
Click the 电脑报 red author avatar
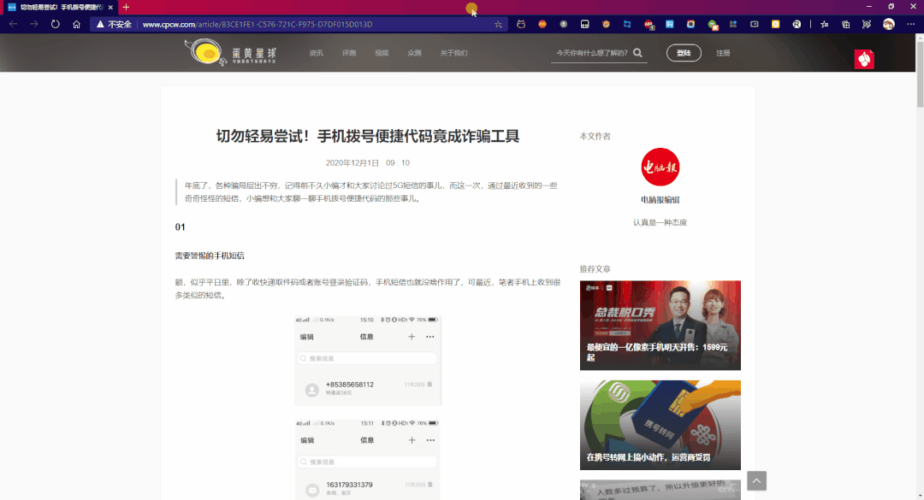[660, 168]
